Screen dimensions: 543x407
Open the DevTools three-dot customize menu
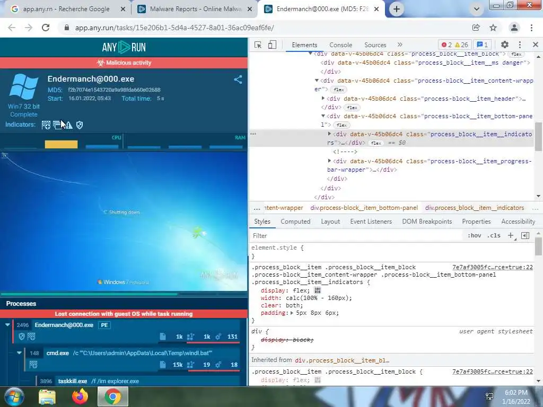[520, 45]
